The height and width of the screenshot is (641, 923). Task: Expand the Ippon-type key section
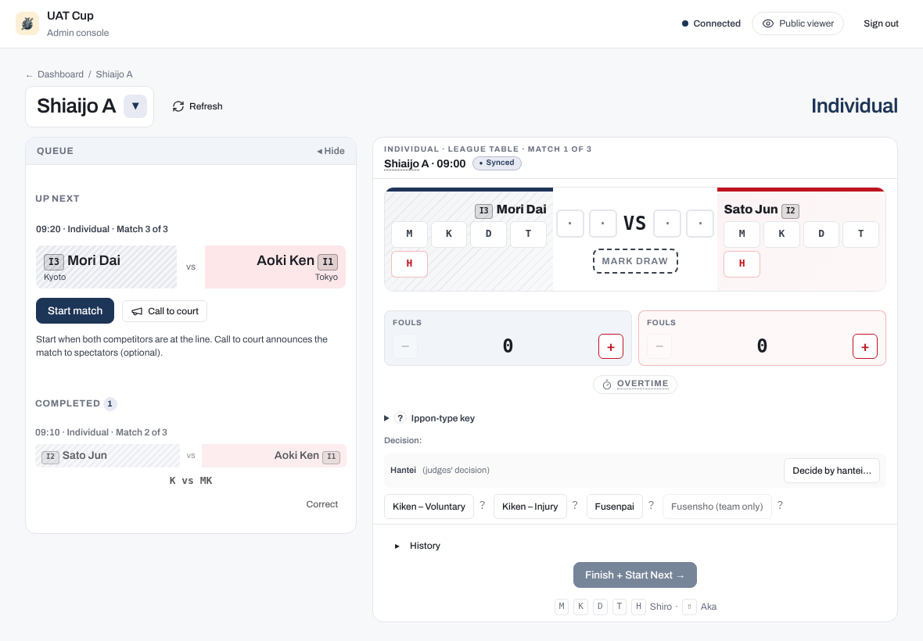(x=429, y=418)
